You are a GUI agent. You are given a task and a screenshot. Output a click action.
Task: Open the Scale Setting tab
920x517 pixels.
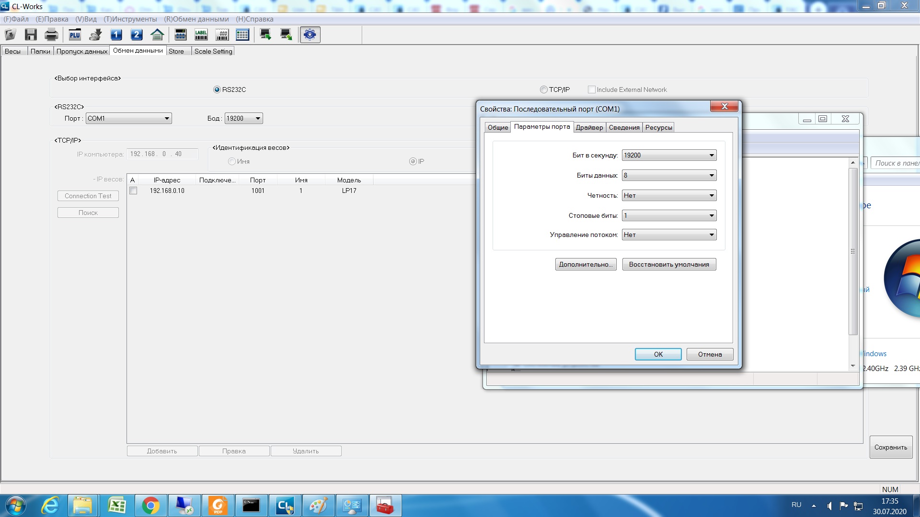pyautogui.click(x=213, y=51)
